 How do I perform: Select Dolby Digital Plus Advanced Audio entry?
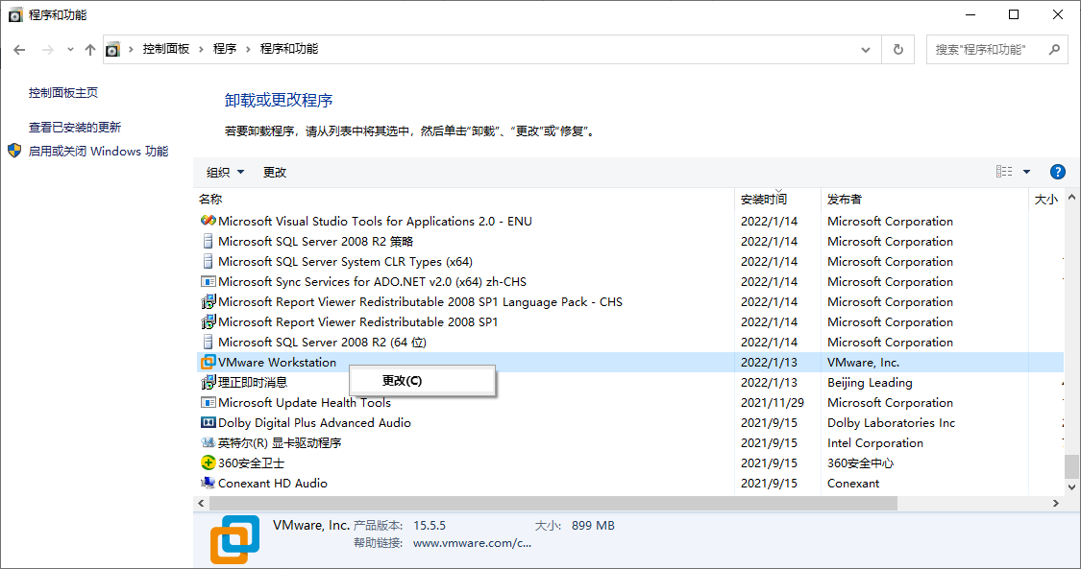click(x=314, y=422)
